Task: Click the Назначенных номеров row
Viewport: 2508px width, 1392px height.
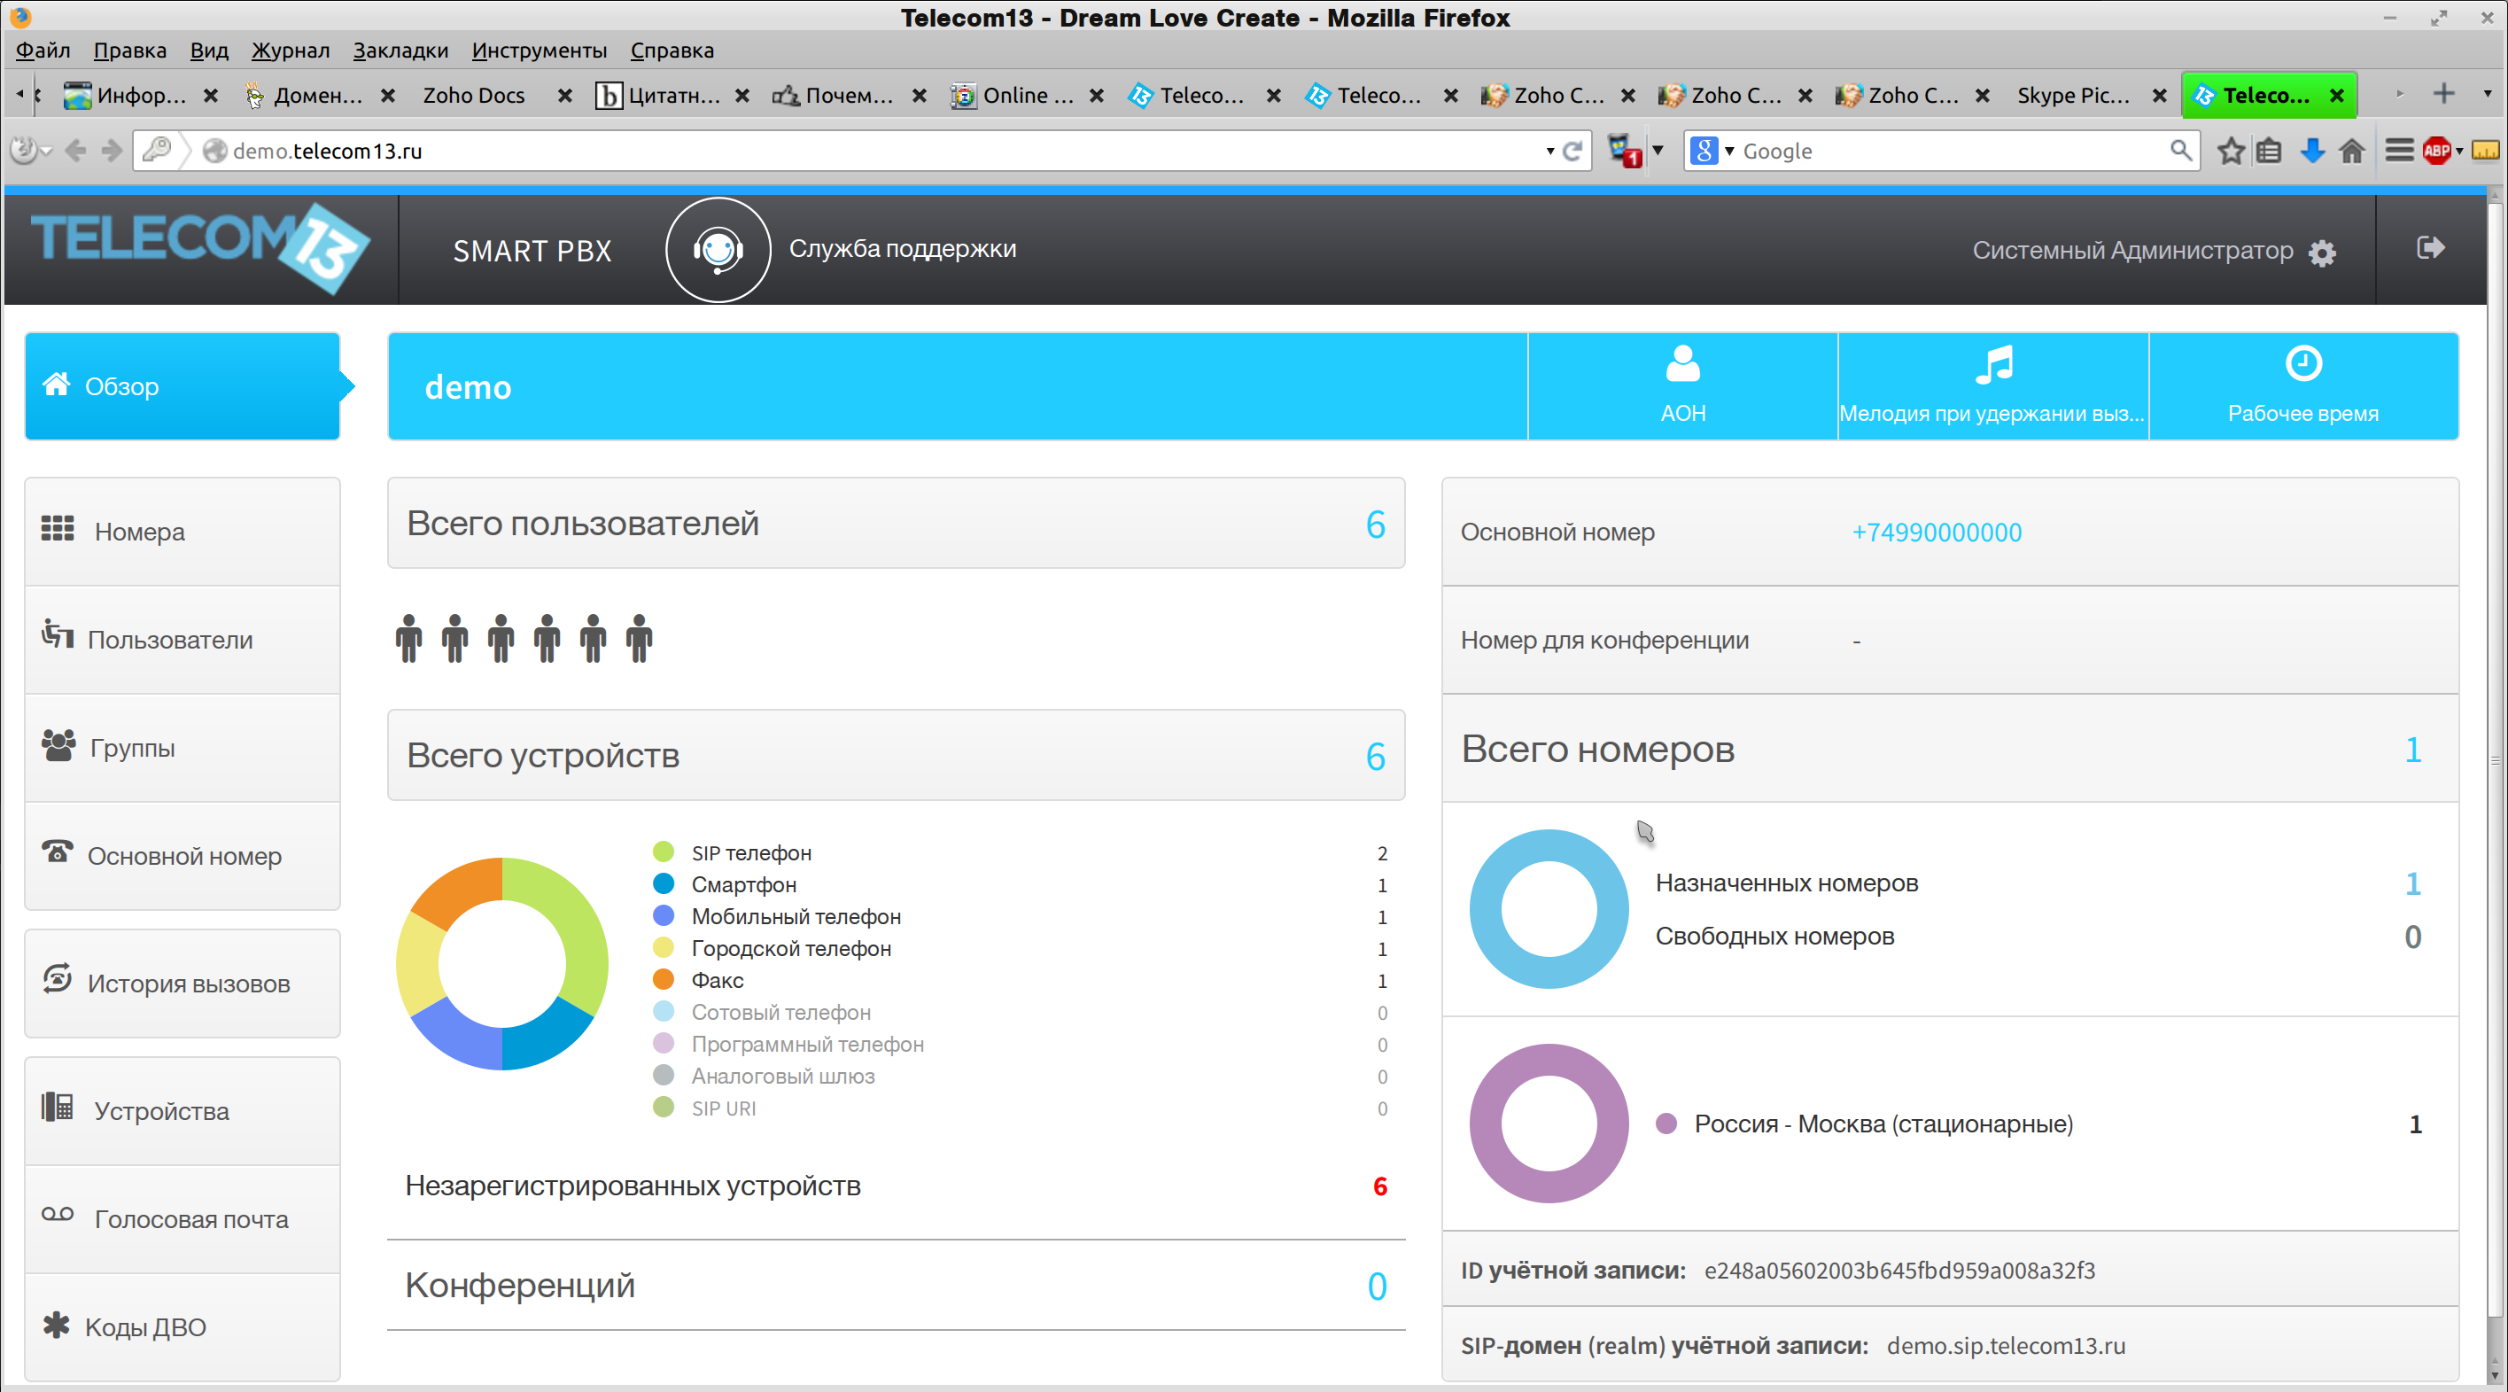Action: pos(2038,883)
